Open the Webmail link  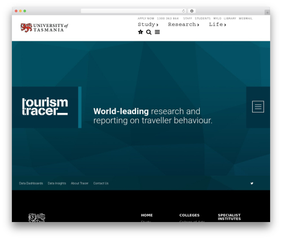coord(245,19)
